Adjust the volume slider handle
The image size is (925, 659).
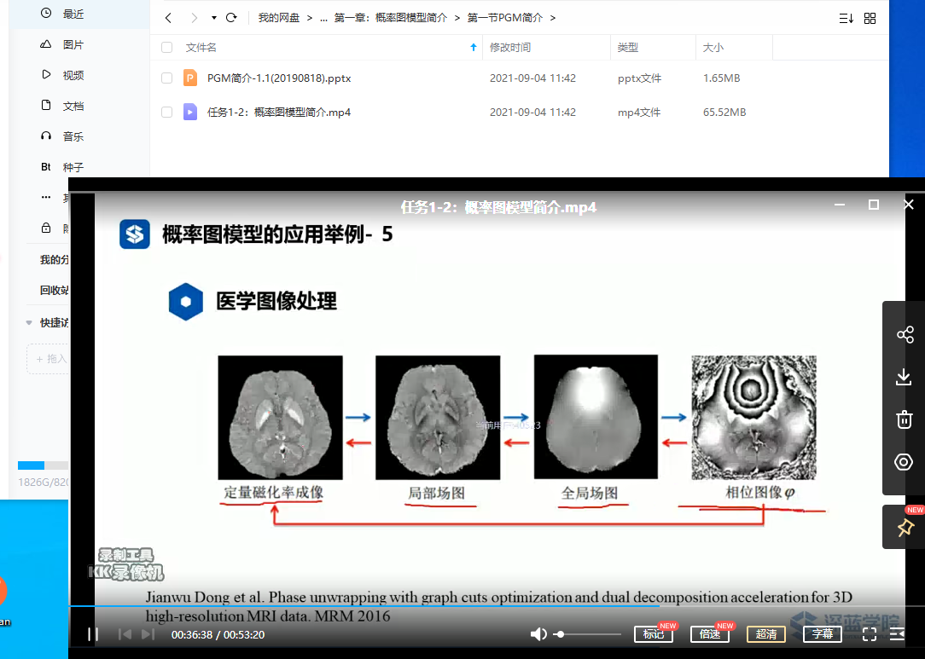pyautogui.click(x=560, y=634)
